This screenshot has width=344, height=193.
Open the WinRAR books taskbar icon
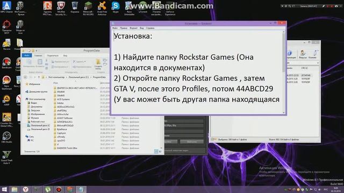click(x=70, y=189)
